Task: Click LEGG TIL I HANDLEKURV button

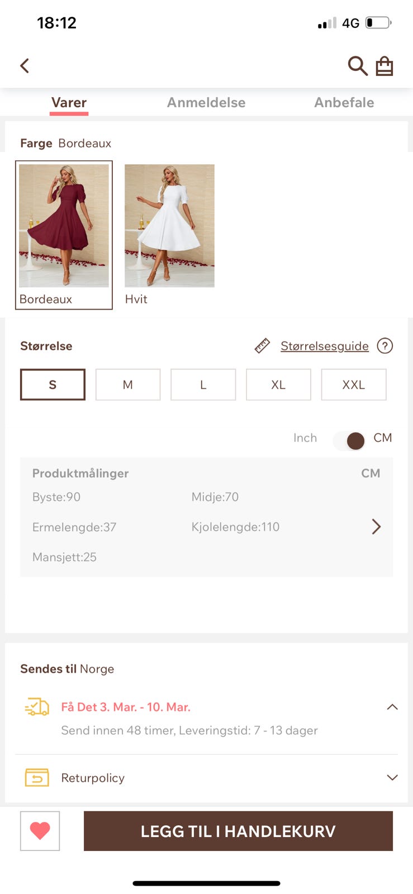Action: (x=238, y=831)
